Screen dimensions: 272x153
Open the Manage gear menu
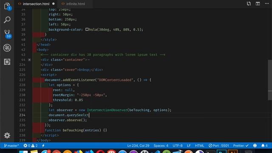(7, 135)
